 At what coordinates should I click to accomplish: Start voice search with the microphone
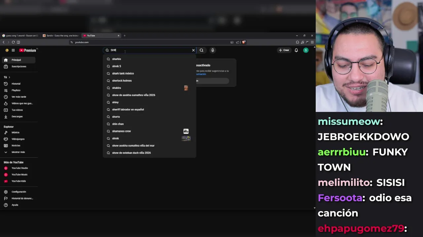tap(212, 50)
